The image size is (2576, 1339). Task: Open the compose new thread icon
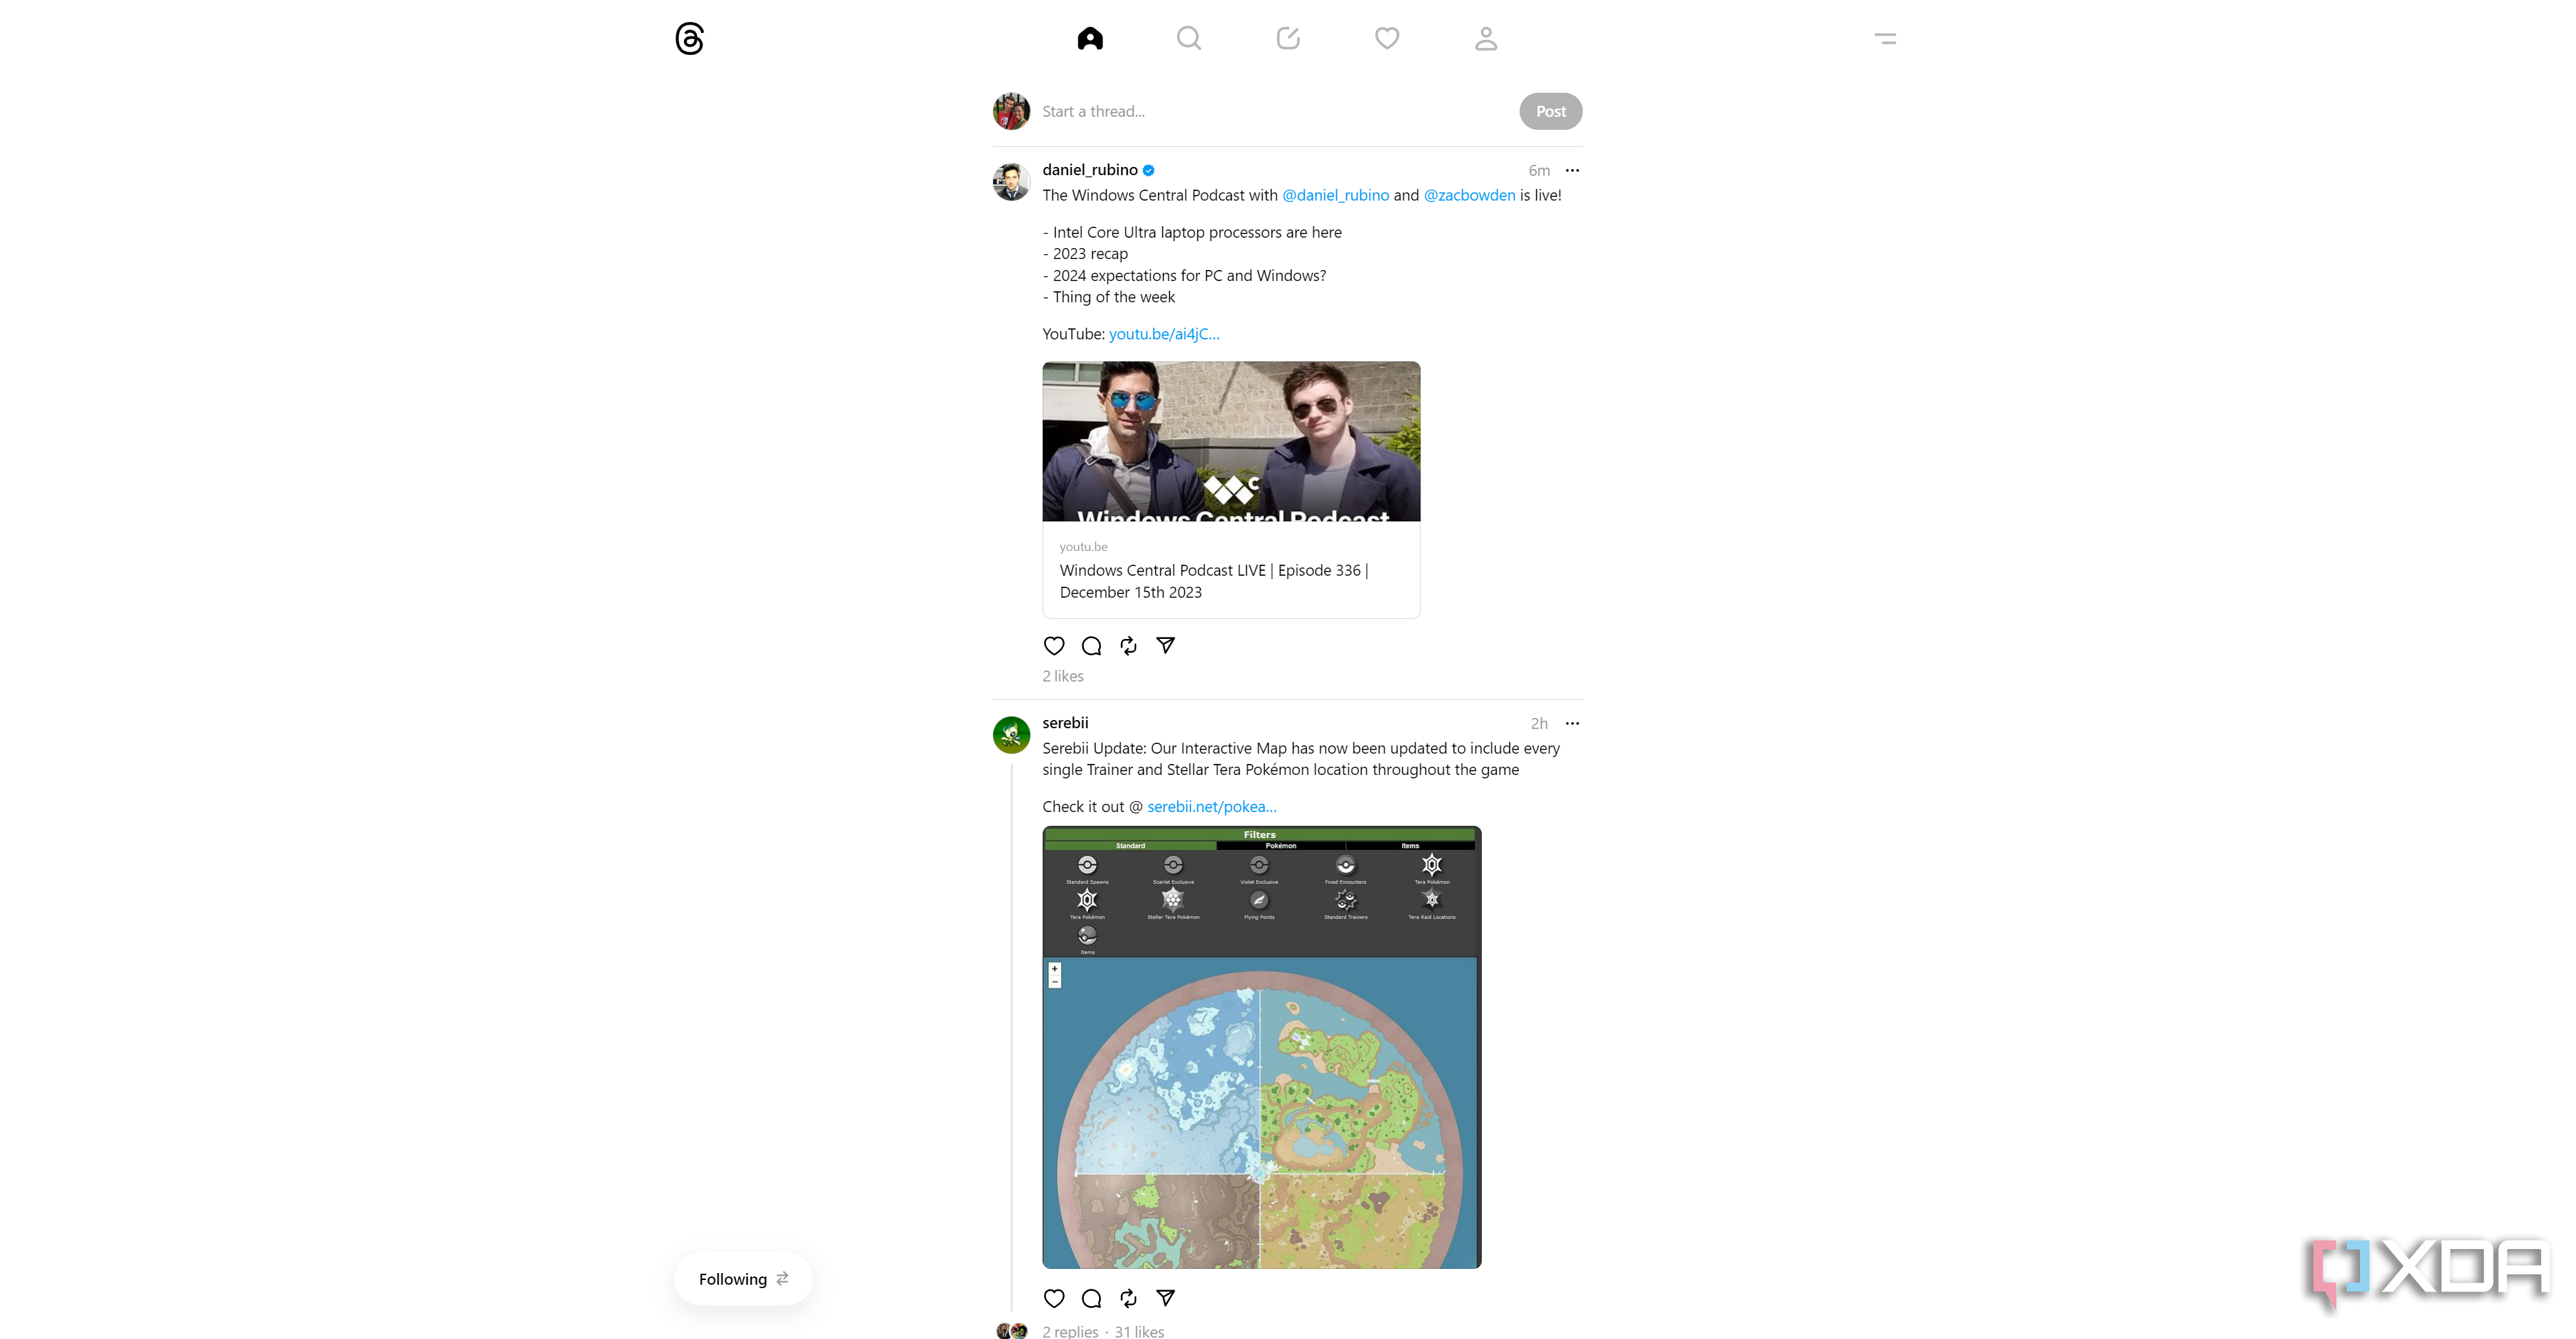(x=1288, y=39)
